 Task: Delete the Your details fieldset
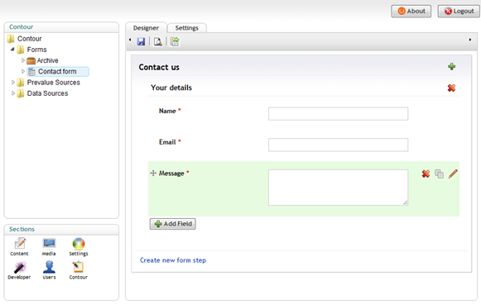click(451, 88)
